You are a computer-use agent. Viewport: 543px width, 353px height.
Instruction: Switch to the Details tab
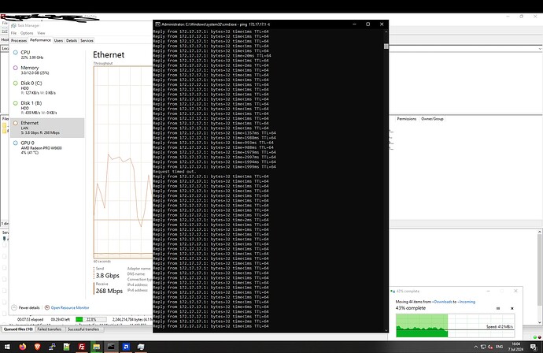pos(71,40)
